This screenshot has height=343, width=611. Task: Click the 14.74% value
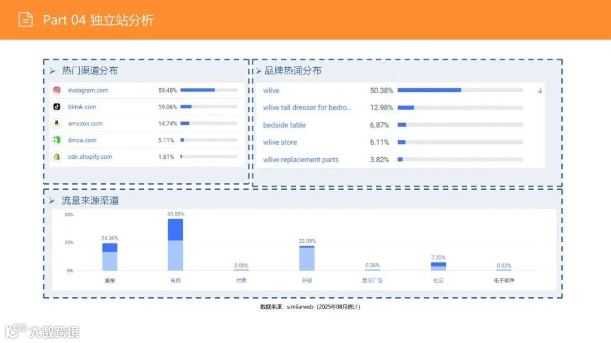pyautogui.click(x=167, y=123)
